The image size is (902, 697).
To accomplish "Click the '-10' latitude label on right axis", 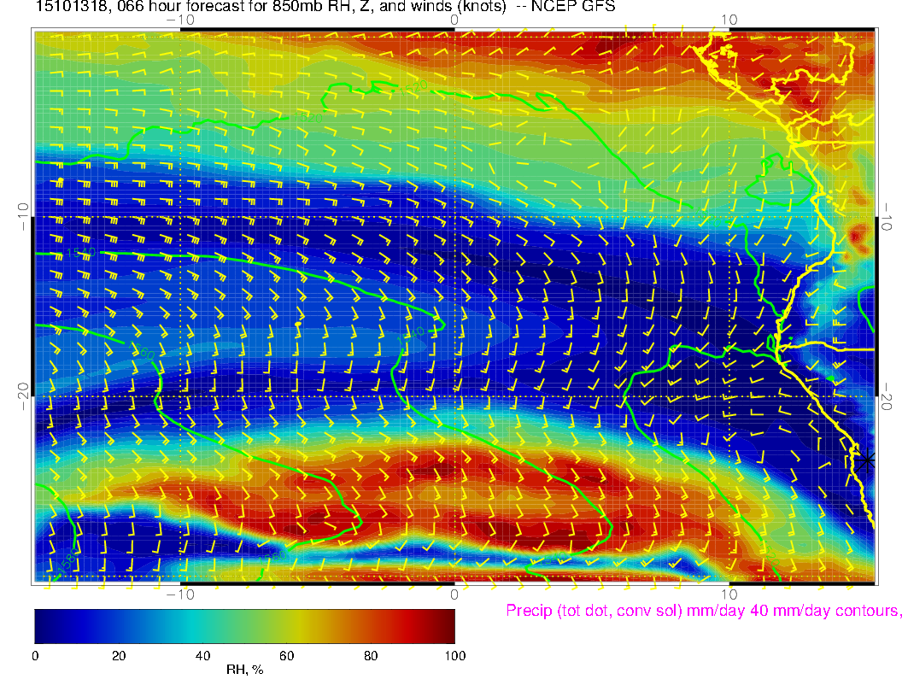I will click(886, 217).
